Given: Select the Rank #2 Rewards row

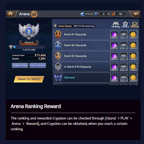Looking at the screenshot, I should tap(95, 45).
